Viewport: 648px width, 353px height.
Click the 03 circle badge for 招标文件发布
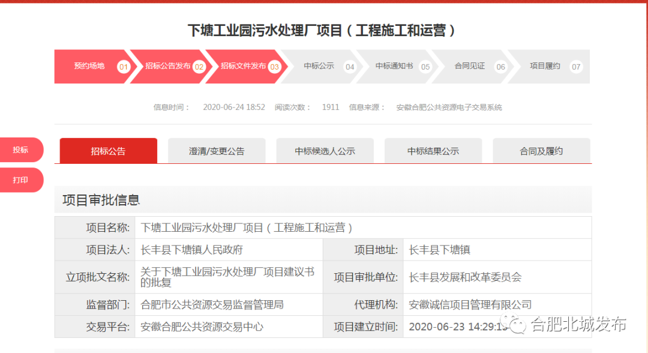point(275,67)
